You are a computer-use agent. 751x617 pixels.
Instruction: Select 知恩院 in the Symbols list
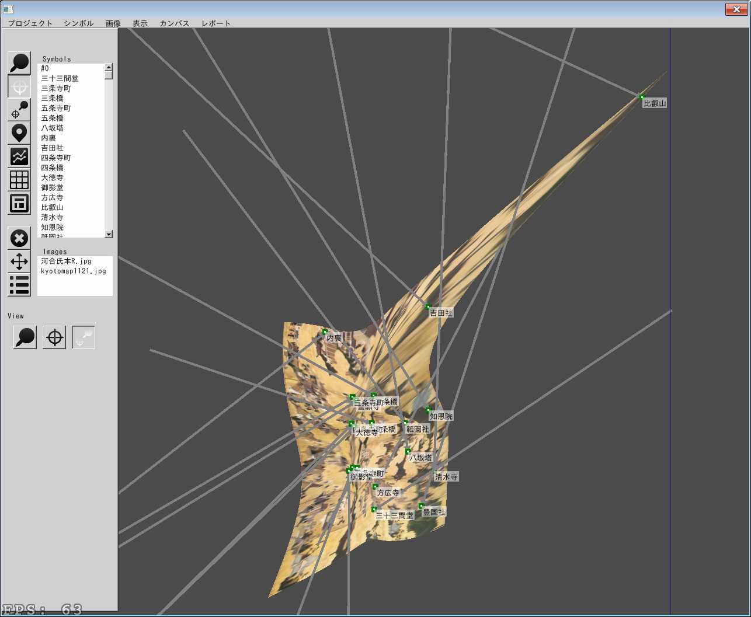(71, 227)
